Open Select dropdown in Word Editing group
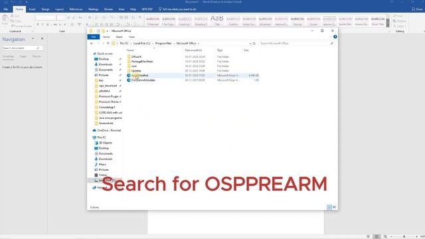Viewport: 425px width, 239px height. click(x=400, y=26)
